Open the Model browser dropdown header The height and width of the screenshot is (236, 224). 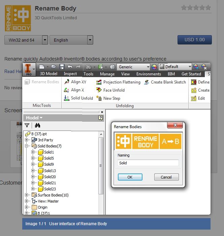[34, 118]
